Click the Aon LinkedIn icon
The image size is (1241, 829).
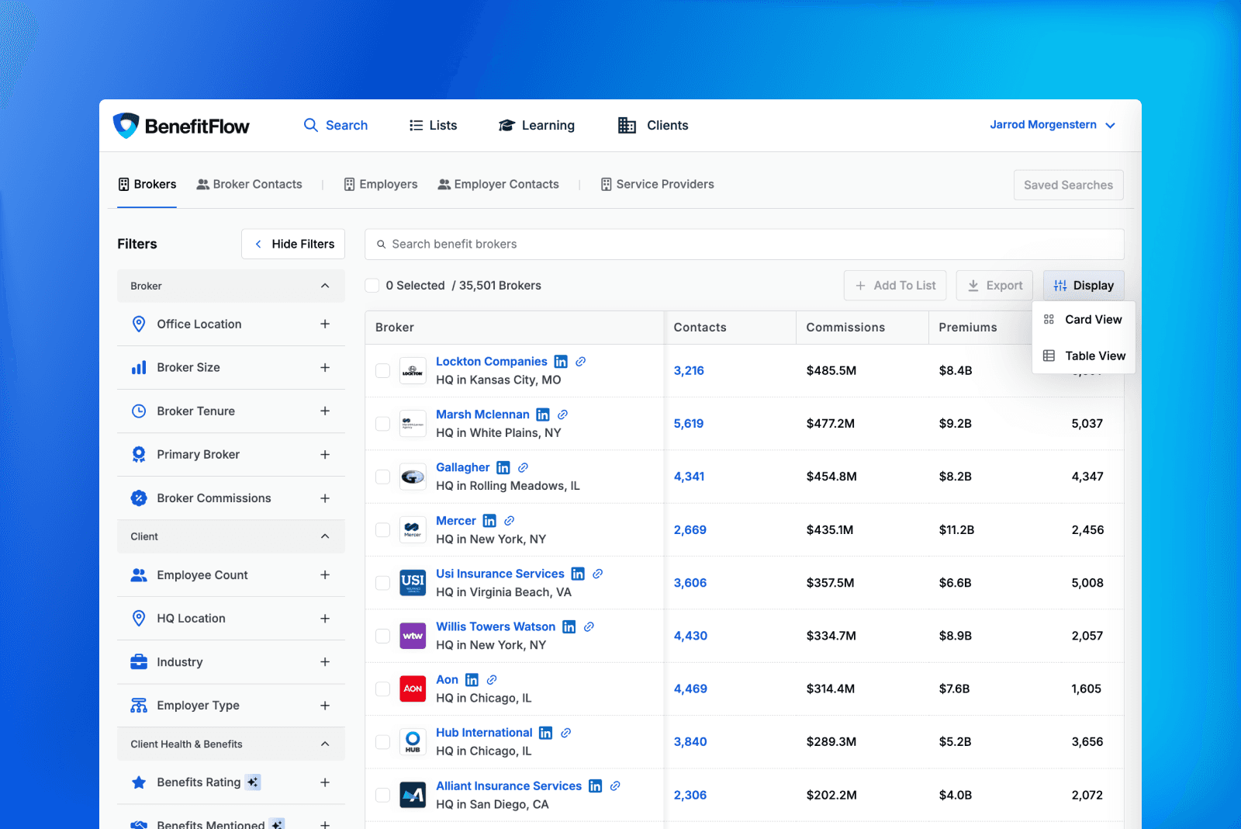[472, 680]
